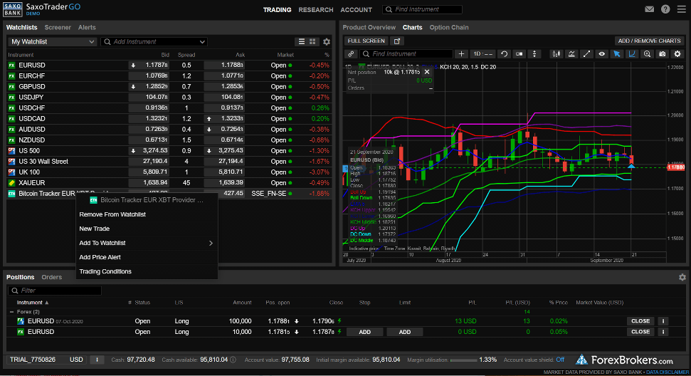The image size is (691, 376).
Task: Switch to the Orders tab
Action: 51,277
